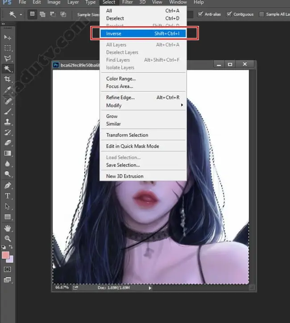This screenshot has width=290, height=323.
Task: Open the Magic Wand tool preset picker
Action: (21, 14)
